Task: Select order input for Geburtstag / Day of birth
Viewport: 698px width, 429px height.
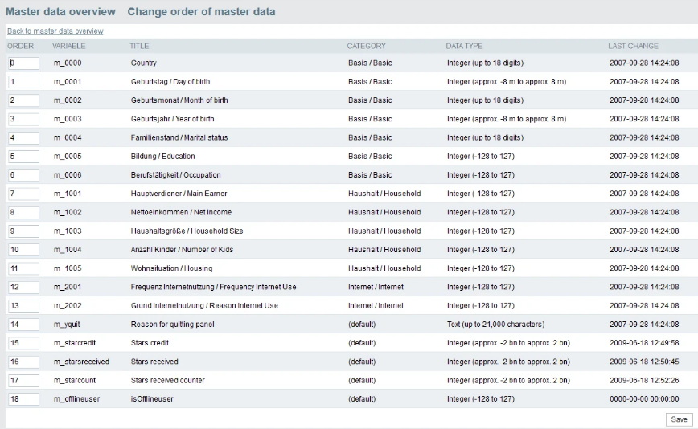Action: pos(23,82)
